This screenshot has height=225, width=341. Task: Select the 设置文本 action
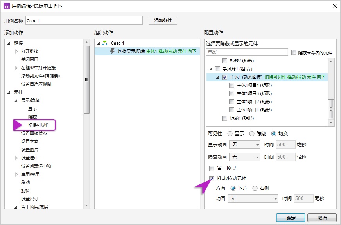30,142
